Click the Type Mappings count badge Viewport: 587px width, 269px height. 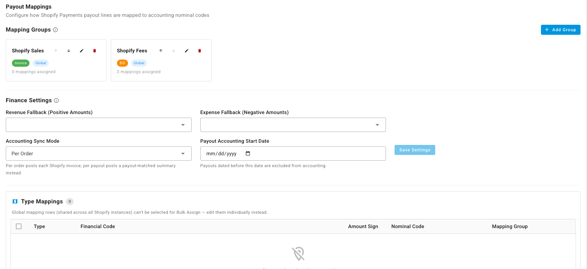[x=70, y=202]
